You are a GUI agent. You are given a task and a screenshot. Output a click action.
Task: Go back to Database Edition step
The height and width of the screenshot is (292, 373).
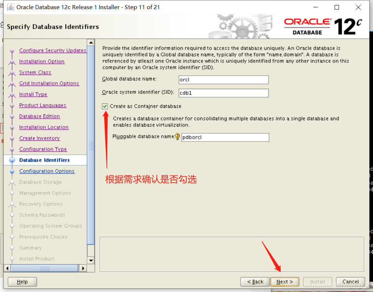(39, 116)
